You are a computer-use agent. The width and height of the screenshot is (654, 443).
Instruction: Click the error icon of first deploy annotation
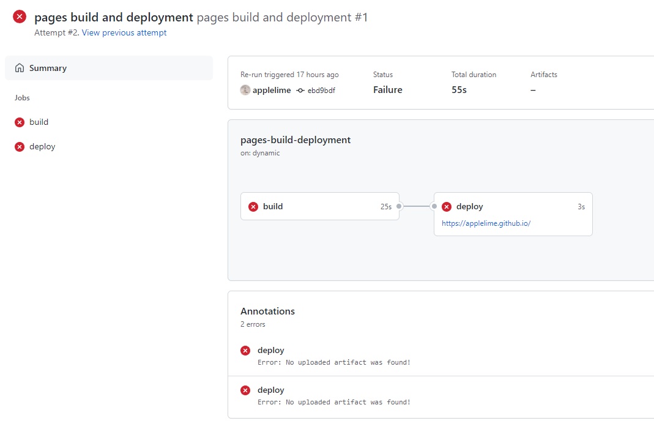tap(245, 351)
